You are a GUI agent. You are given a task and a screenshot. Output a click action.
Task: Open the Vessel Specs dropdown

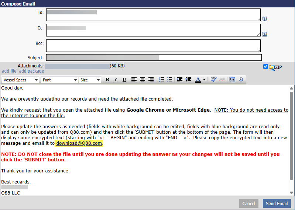pos(20,80)
